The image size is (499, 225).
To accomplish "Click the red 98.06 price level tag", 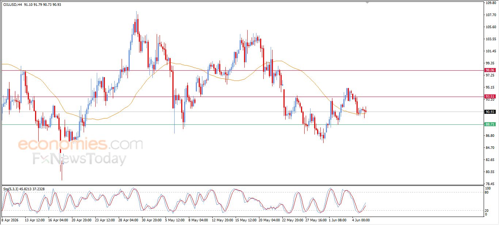I will (490, 70).
